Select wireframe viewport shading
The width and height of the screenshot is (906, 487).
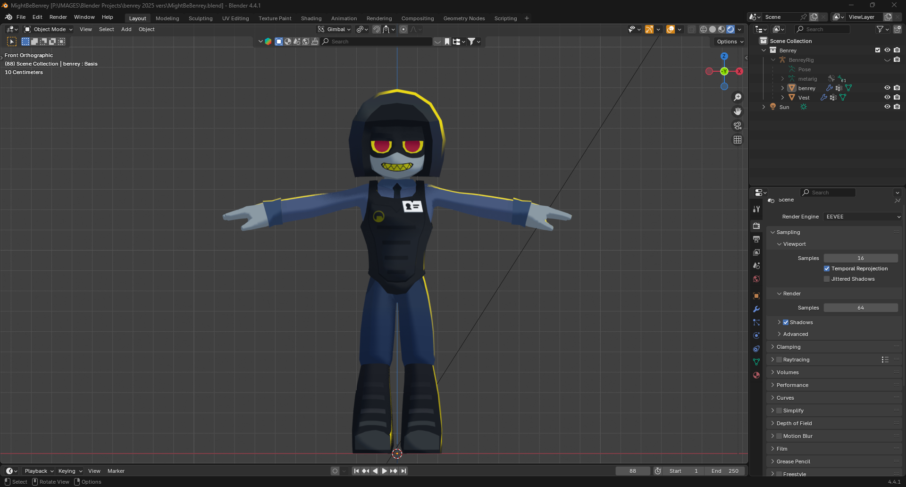click(x=704, y=29)
